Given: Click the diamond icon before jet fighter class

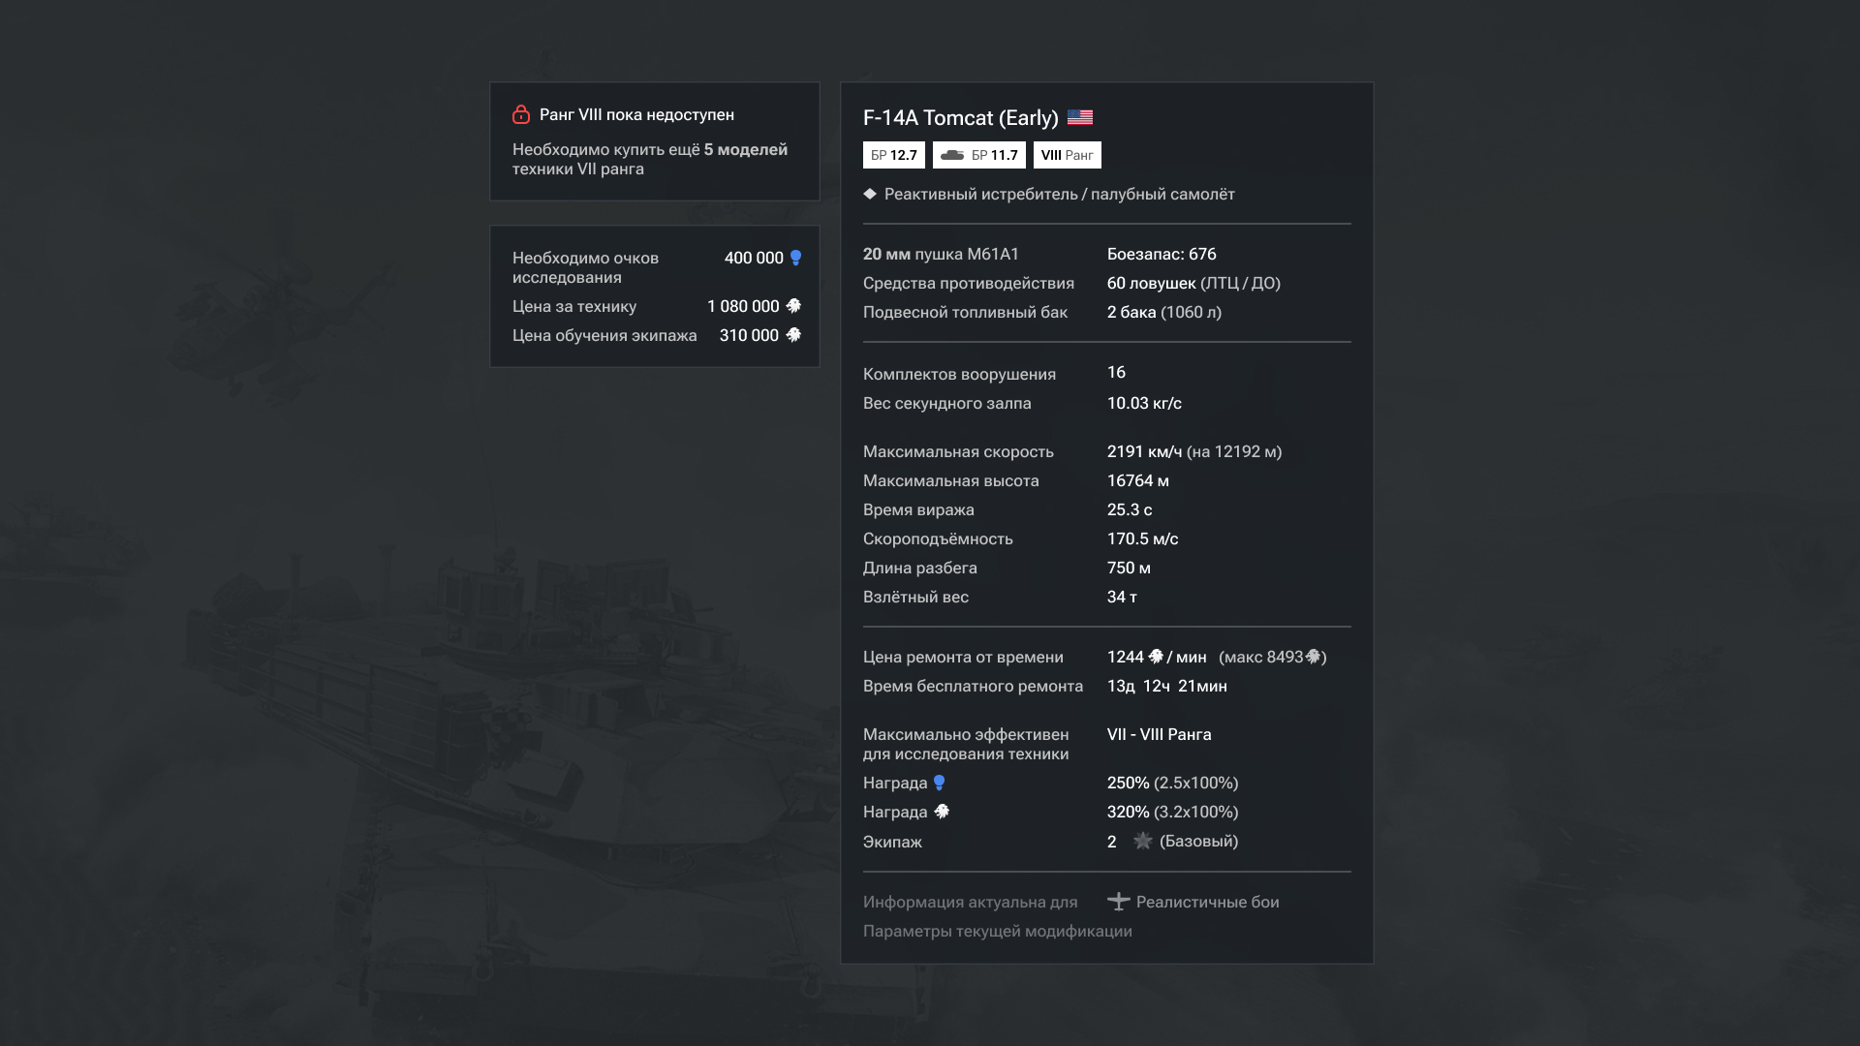Looking at the screenshot, I should click(x=870, y=194).
